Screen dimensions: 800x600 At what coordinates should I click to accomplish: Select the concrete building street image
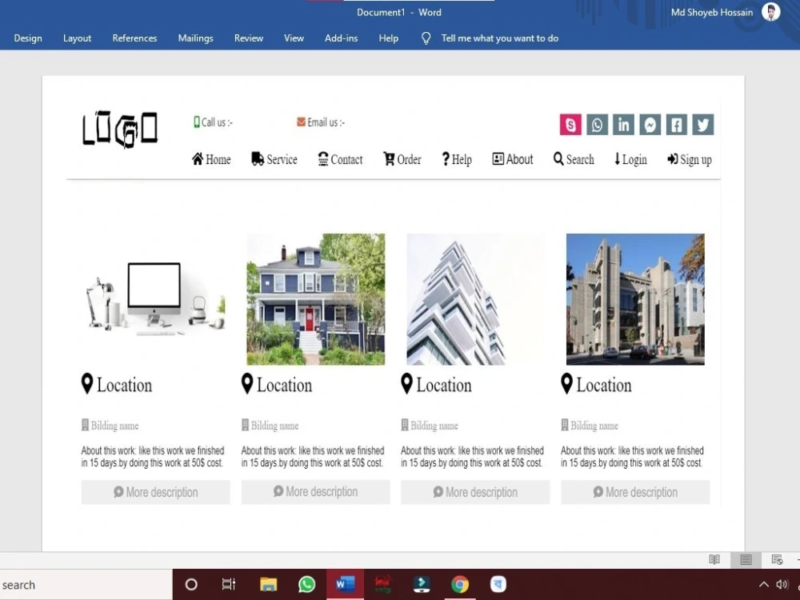(x=635, y=299)
